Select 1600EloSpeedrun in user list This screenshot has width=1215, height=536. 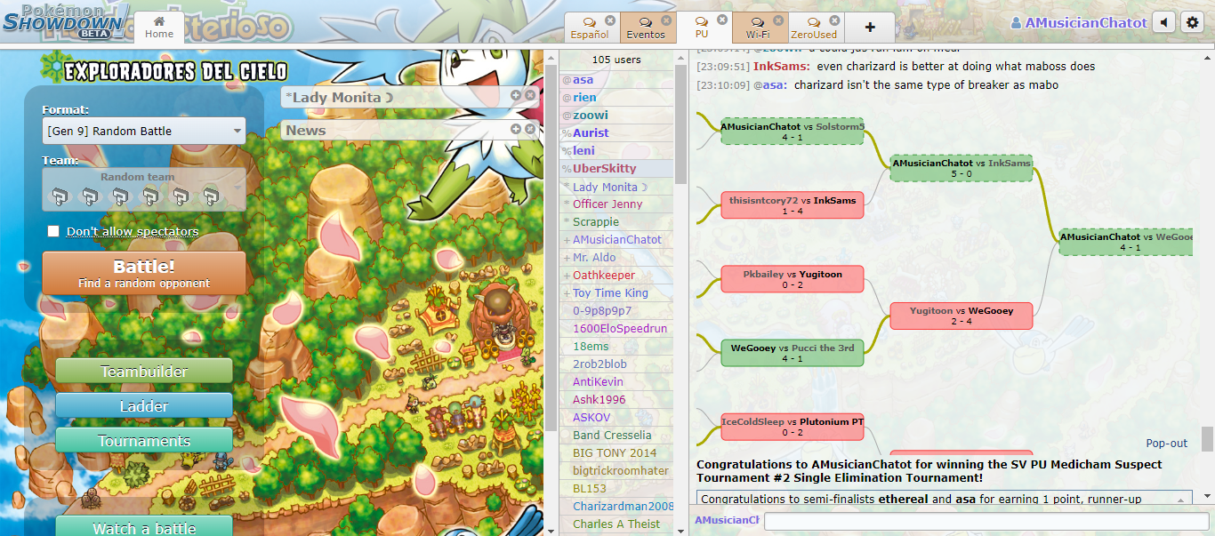616,329
